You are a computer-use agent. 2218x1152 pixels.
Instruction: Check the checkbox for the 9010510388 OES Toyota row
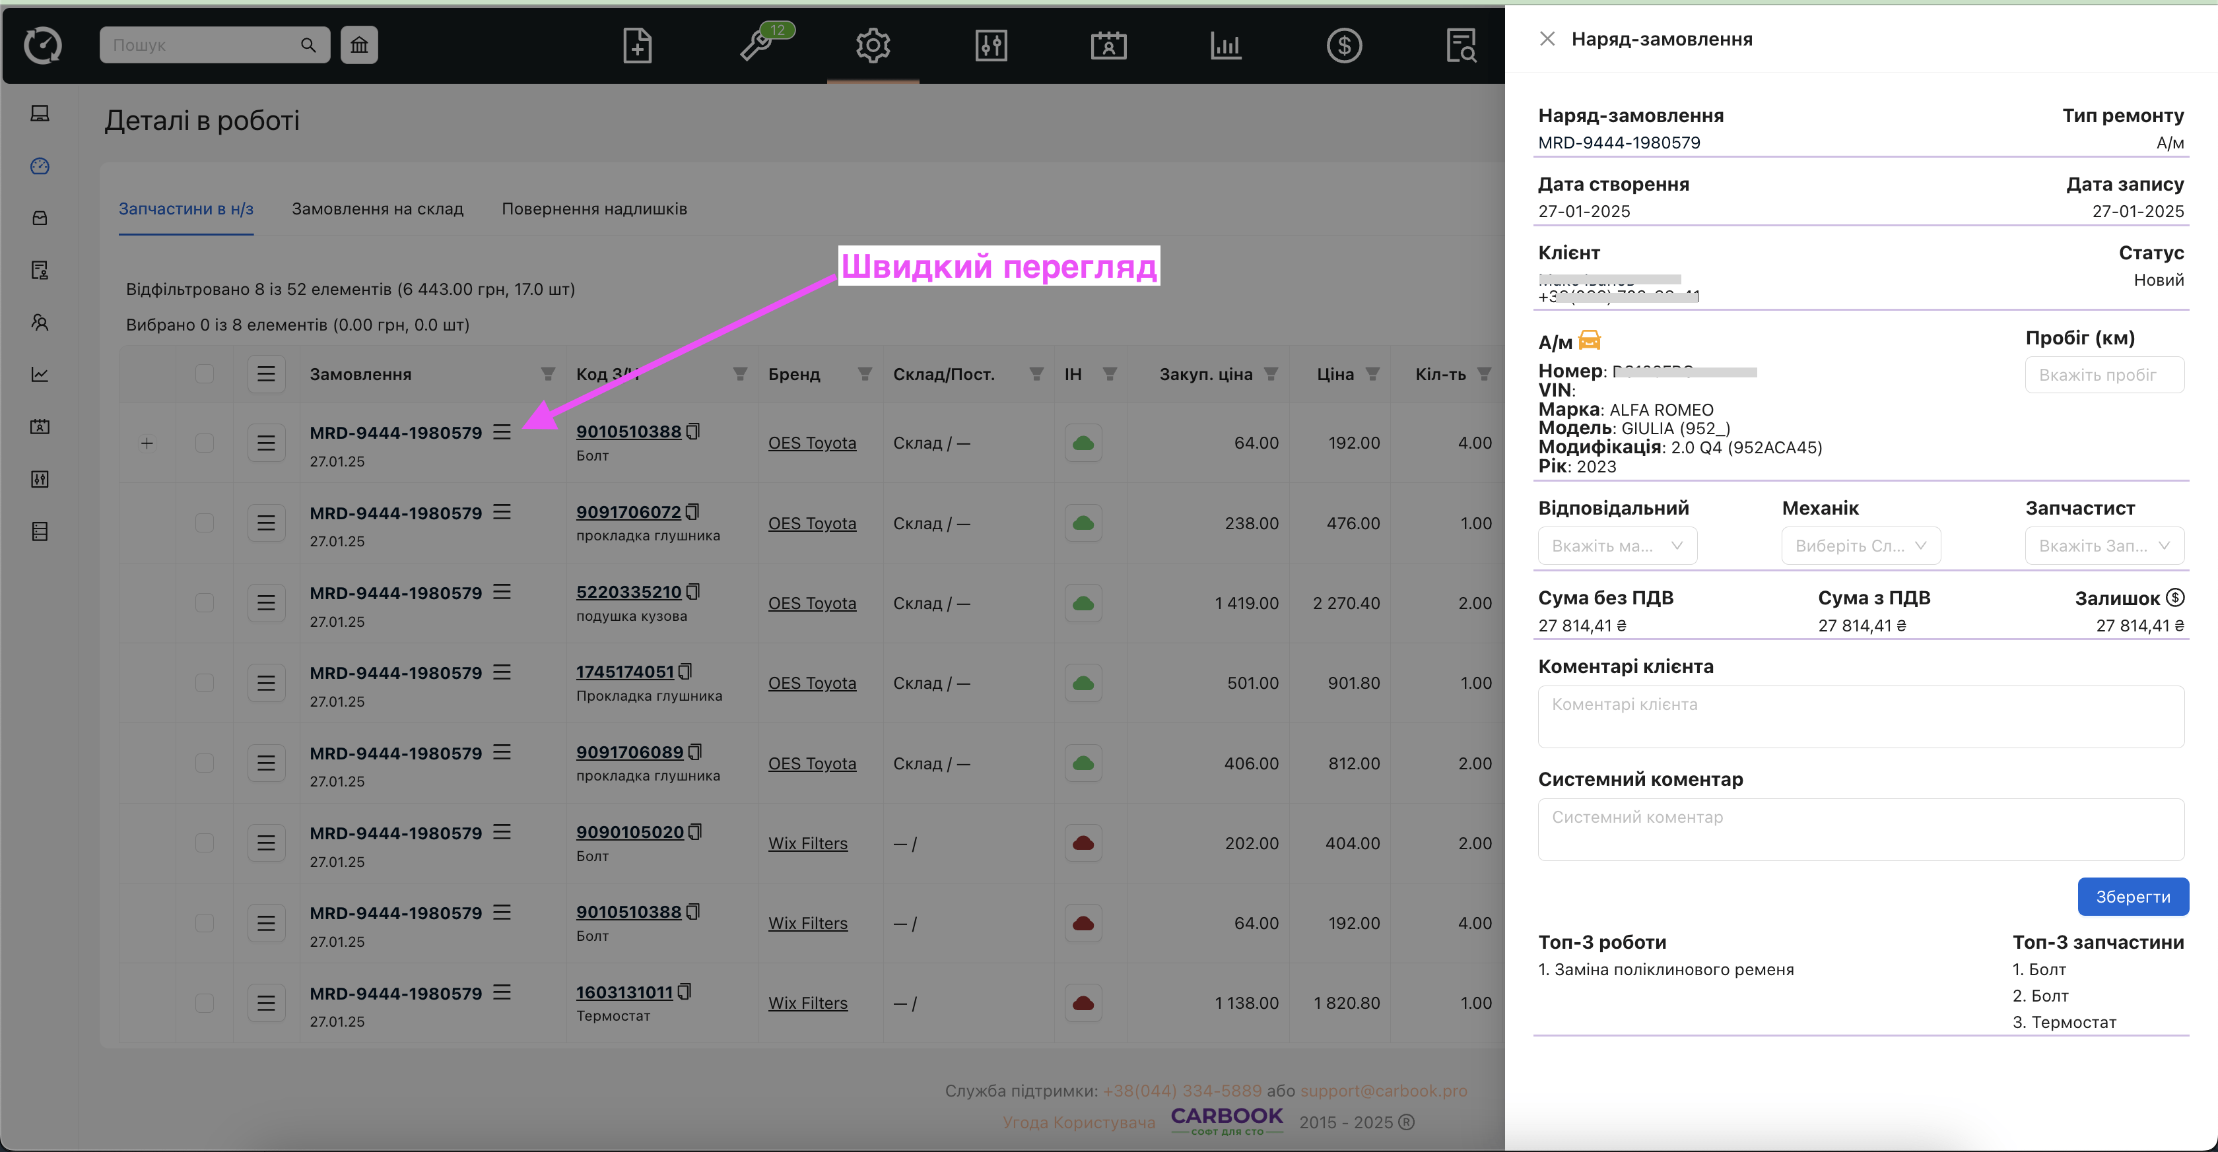point(204,443)
